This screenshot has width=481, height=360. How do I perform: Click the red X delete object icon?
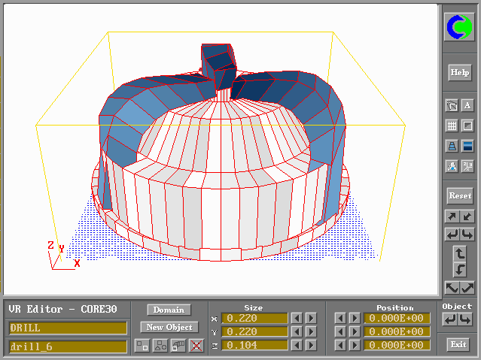coord(196,345)
